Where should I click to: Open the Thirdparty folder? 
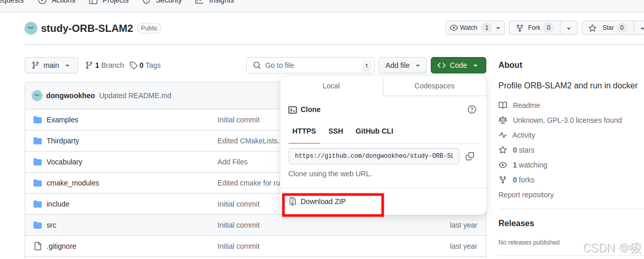(x=63, y=141)
